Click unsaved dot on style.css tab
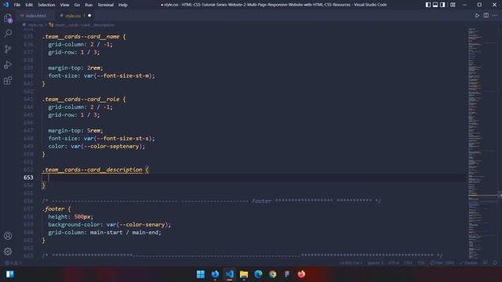502x282 pixels. (89, 16)
